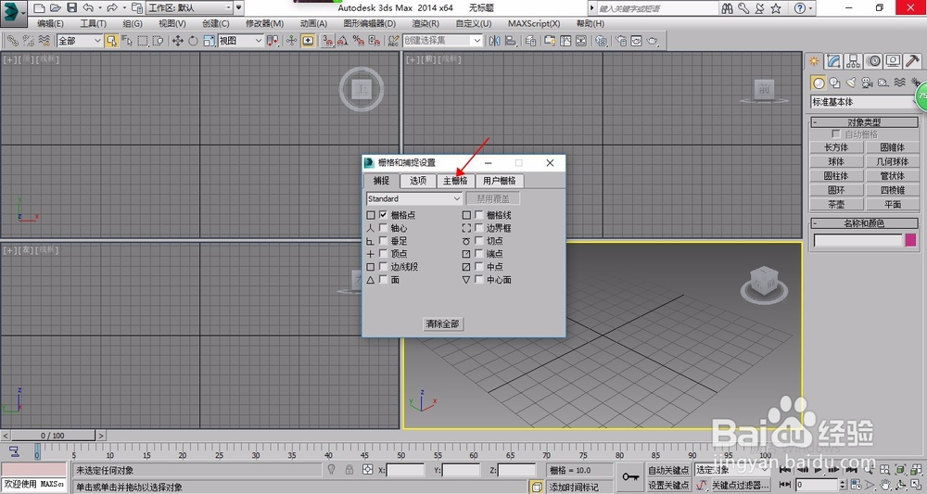This screenshot has width=927, height=494.
Task: Open the Display command panel tab
Action: tap(893, 61)
